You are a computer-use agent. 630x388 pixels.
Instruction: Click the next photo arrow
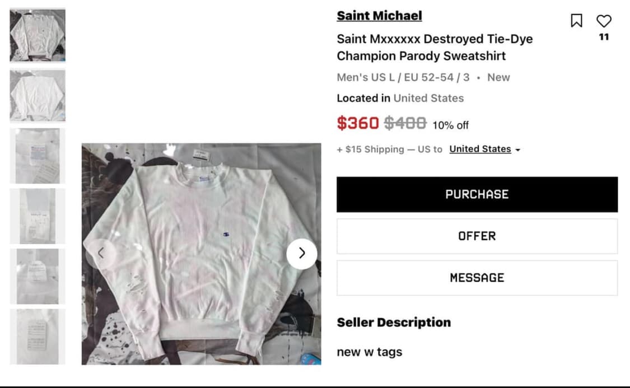click(x=302, y=254)
